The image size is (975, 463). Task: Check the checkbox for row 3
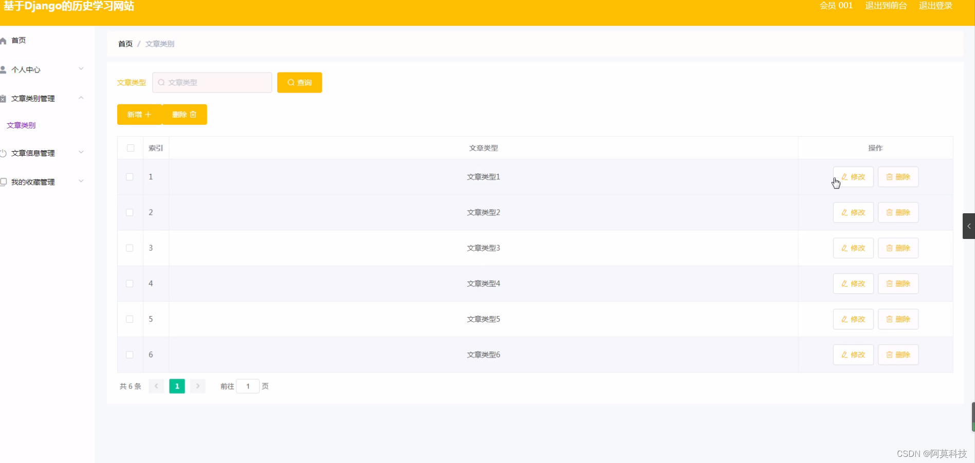coord(130,248)
